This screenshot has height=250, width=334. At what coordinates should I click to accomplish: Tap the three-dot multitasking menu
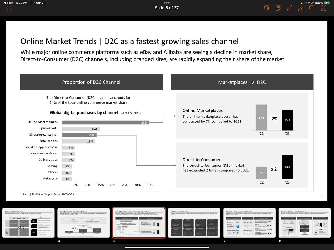point(167,3)
